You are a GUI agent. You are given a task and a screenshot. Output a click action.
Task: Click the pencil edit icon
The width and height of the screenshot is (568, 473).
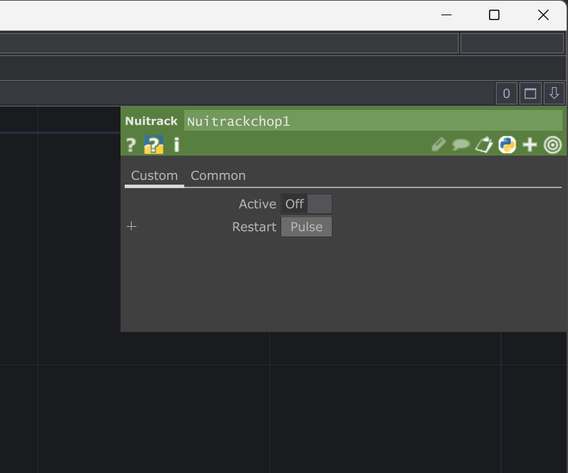pyautogui.click(x=438, y=145)
